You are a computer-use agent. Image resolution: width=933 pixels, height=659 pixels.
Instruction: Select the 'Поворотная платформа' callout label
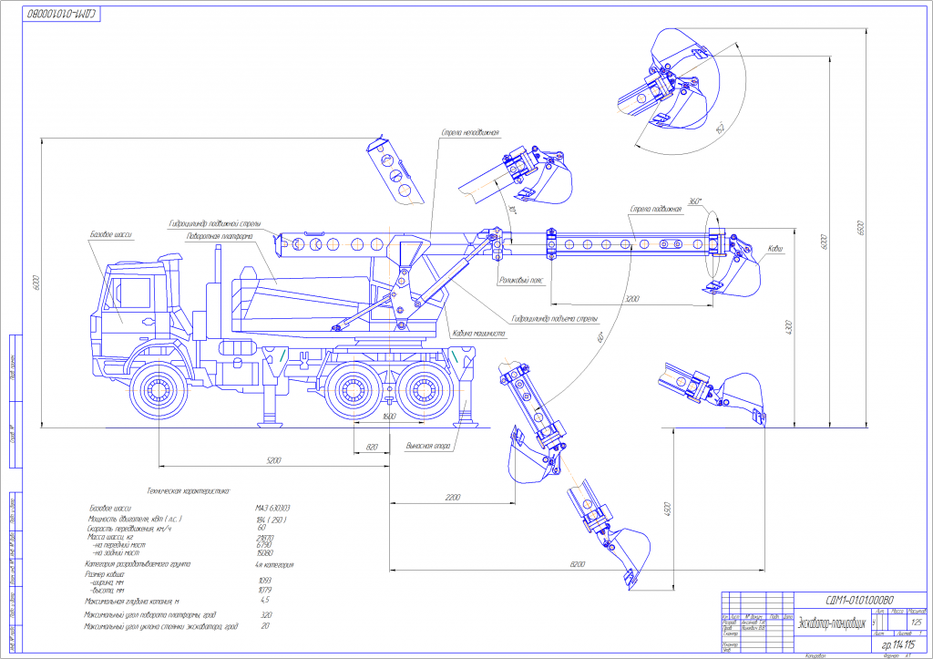220,236
